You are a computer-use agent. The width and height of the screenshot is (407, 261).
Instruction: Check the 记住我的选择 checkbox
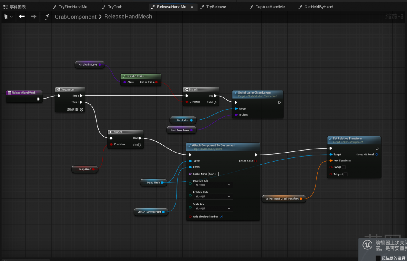378,258
